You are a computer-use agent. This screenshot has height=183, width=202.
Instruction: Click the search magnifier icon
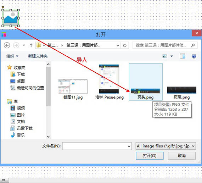click(x=193, y=45)
